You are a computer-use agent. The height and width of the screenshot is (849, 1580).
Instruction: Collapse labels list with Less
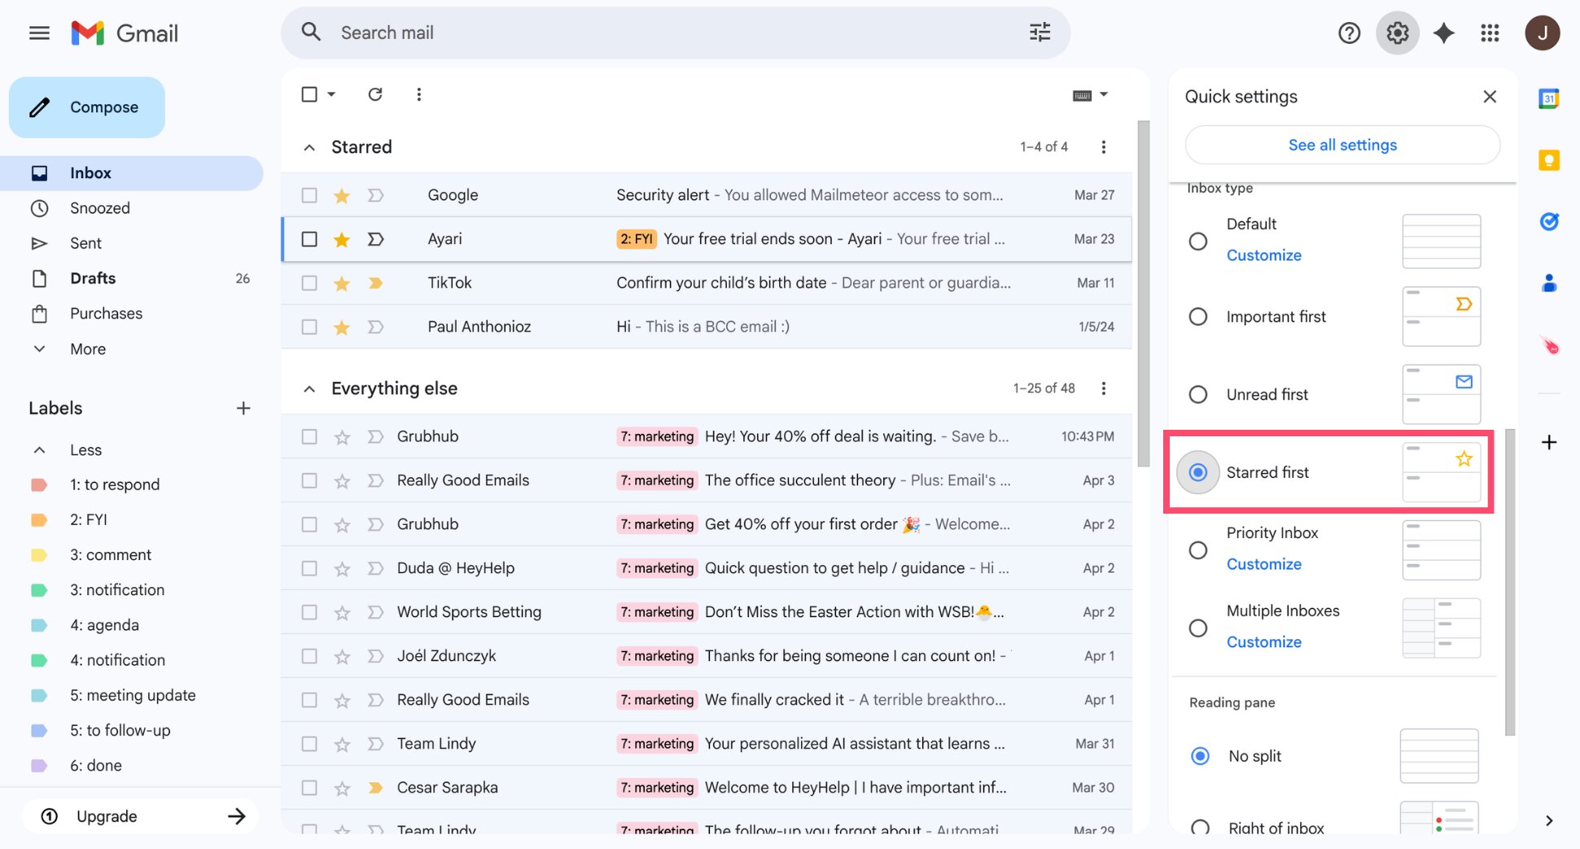(85, 450)
